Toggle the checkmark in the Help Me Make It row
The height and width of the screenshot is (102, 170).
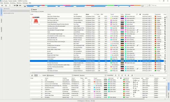[x=137, y=30]
